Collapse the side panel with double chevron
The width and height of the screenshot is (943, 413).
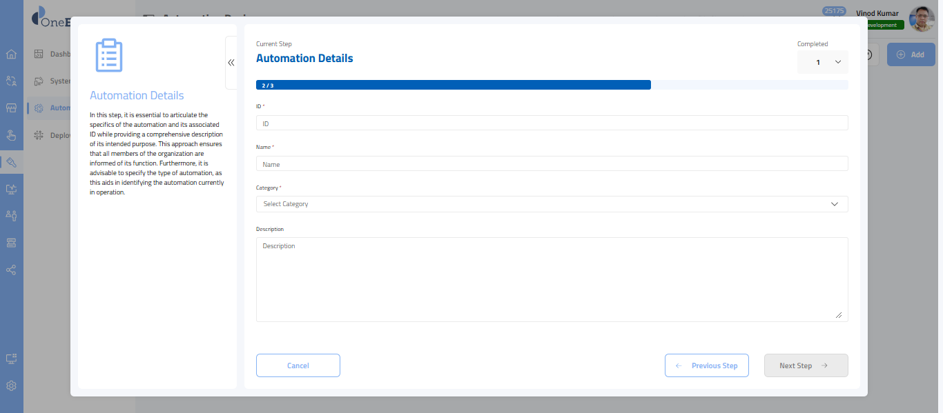click(231, 63)
